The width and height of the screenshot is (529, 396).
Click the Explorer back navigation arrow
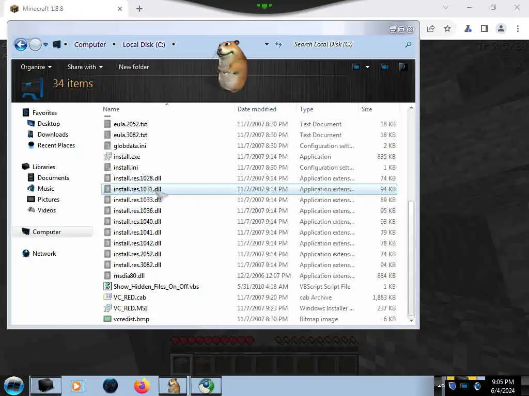point(21,44)
